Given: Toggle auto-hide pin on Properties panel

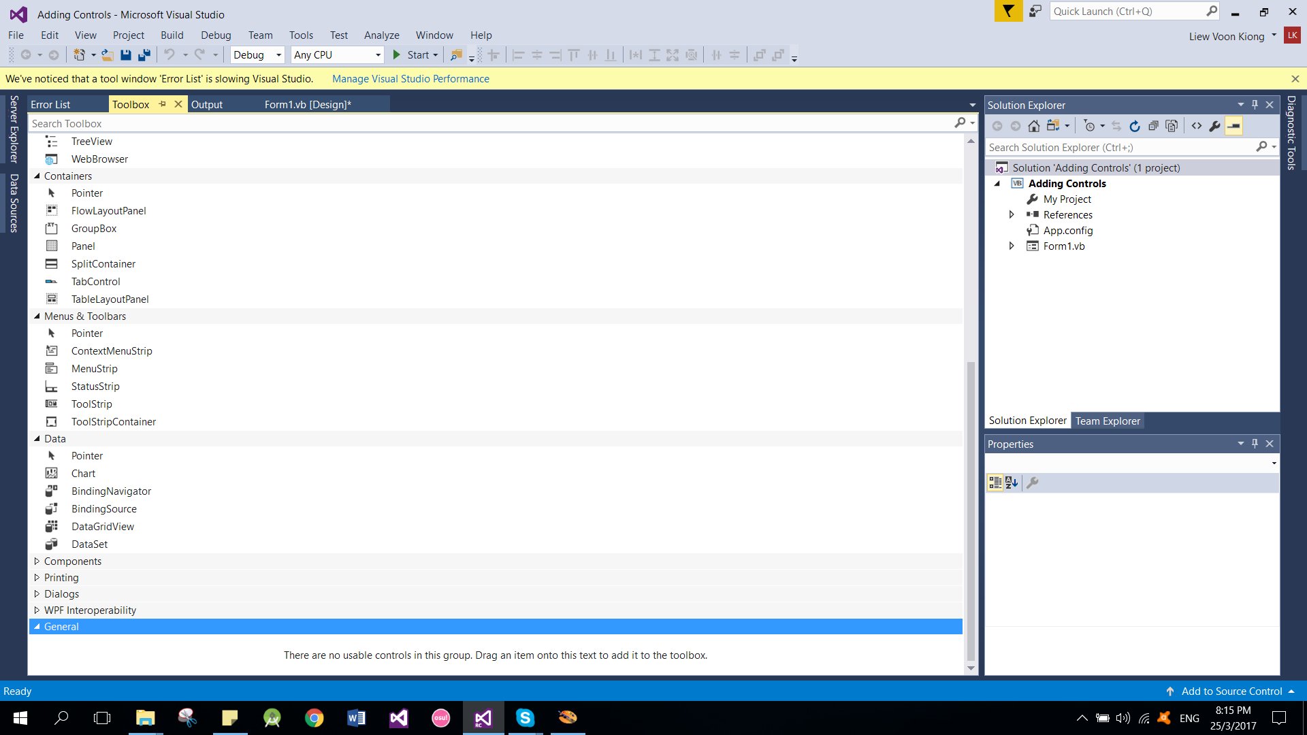Looking at the screenshot, I should [1255, 444].
